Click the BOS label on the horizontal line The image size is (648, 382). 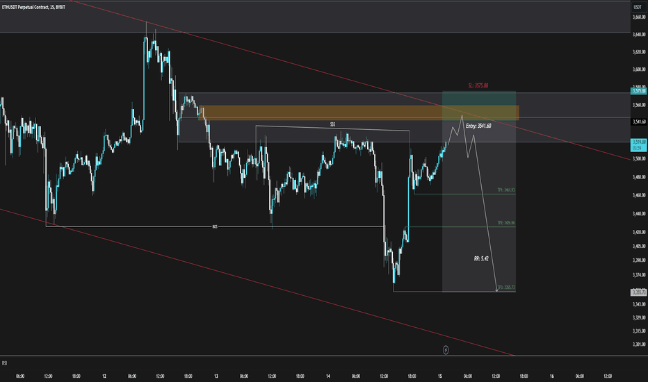[214, 226]
